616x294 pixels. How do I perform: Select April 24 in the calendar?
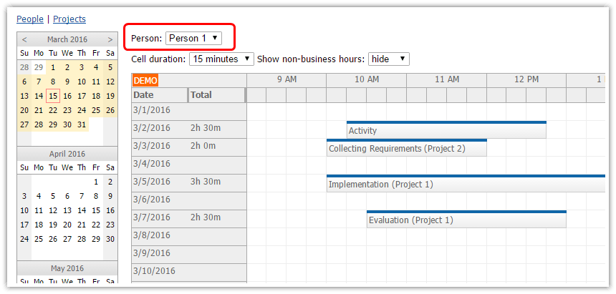[x=24, y=239]
